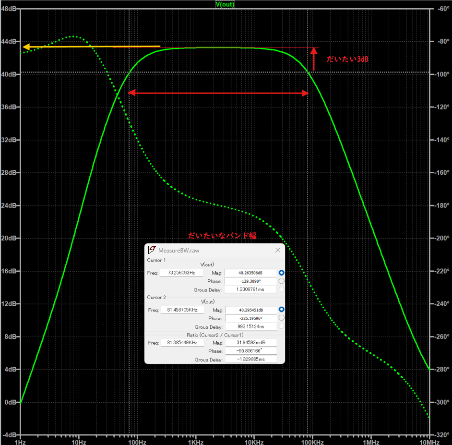Click the -300° phase axis label
Image resolution: width=452 pixels, height=445 pixels.
(442, 402)
